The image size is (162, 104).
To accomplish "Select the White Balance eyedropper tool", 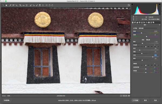I will 10,5.
